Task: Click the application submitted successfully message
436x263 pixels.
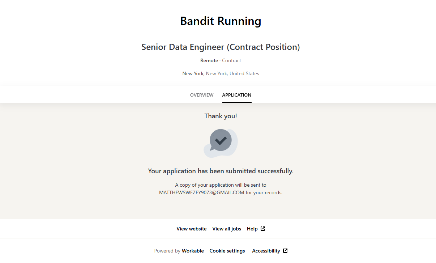Action: point(221,171)
